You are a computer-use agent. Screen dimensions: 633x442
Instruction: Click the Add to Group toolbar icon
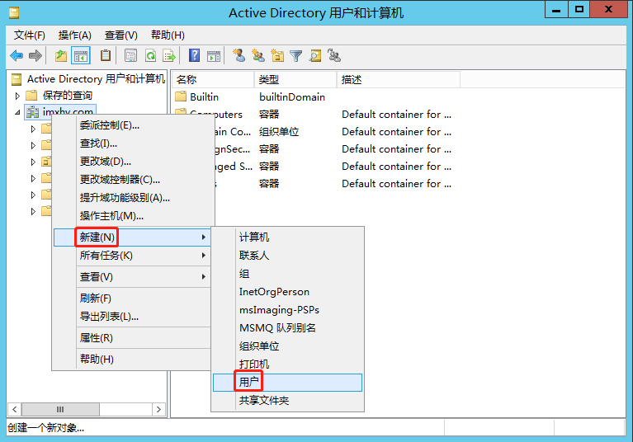(334, 55)
